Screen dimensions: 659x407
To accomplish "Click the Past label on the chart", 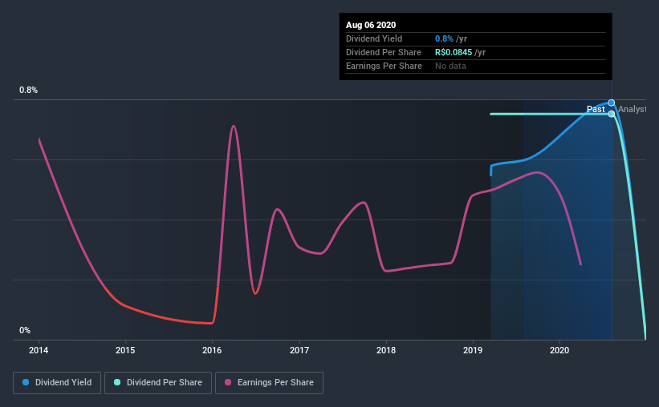I will [596, 109].
